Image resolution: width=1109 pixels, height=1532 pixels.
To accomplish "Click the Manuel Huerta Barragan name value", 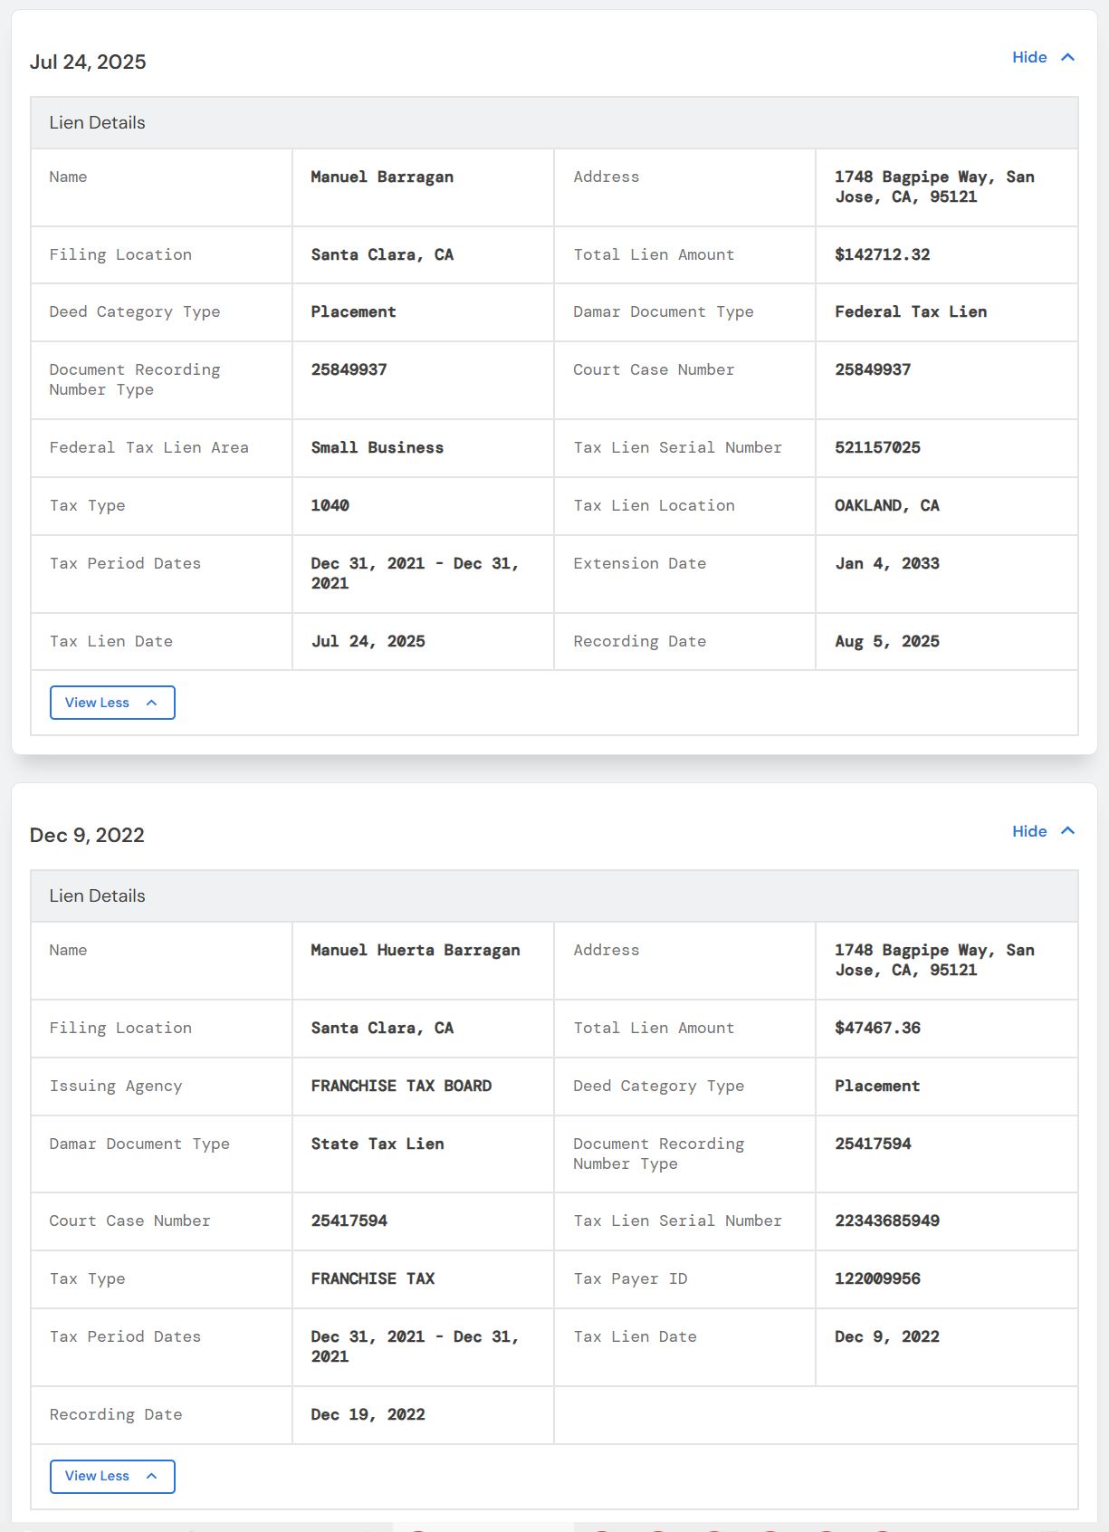I will [416, 950].
